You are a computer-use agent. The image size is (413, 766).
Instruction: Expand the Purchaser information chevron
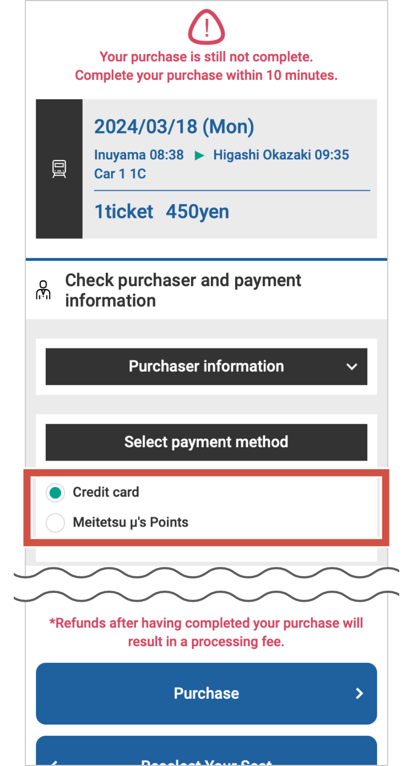[352, 367]
